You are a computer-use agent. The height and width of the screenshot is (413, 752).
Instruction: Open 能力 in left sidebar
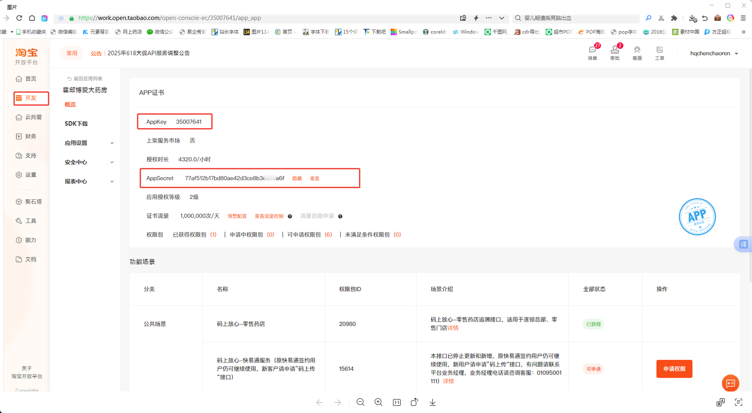26,241
